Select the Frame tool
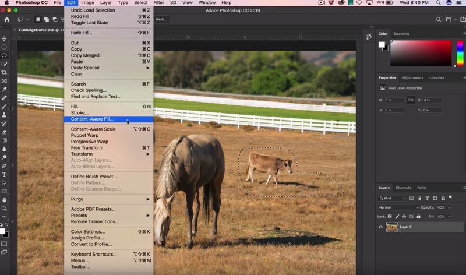Image resolution: width=466 pixels, height=275 pixels. (4, 81)
